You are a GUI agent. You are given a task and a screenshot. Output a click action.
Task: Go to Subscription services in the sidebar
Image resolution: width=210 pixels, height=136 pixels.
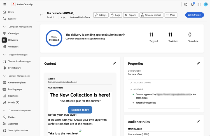tap(18, 130)
